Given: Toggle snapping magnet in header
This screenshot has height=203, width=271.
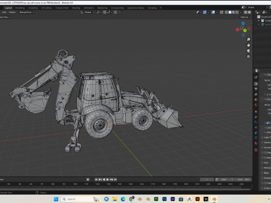Looking at the screenshot, I should 104,12.
